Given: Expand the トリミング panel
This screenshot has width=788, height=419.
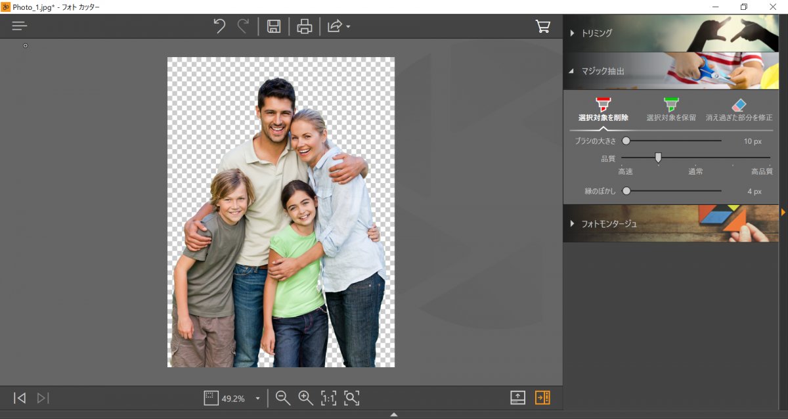Looking at the screenshot, I should pos(597,33).
